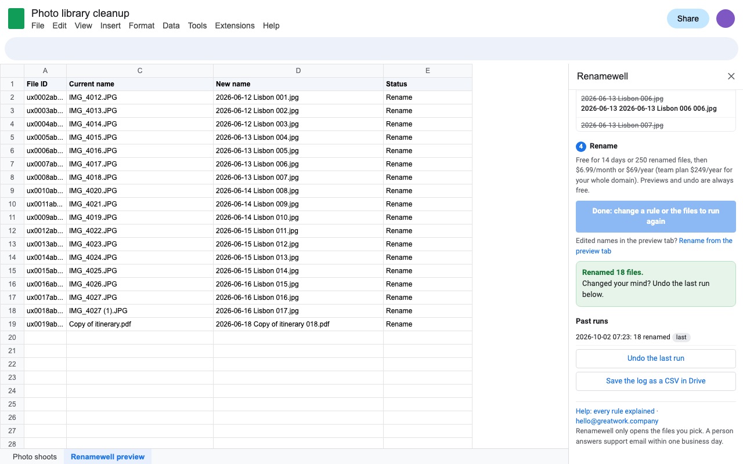
Task: Close the Renamewell sidebar panel
Action: pos(731,77)
